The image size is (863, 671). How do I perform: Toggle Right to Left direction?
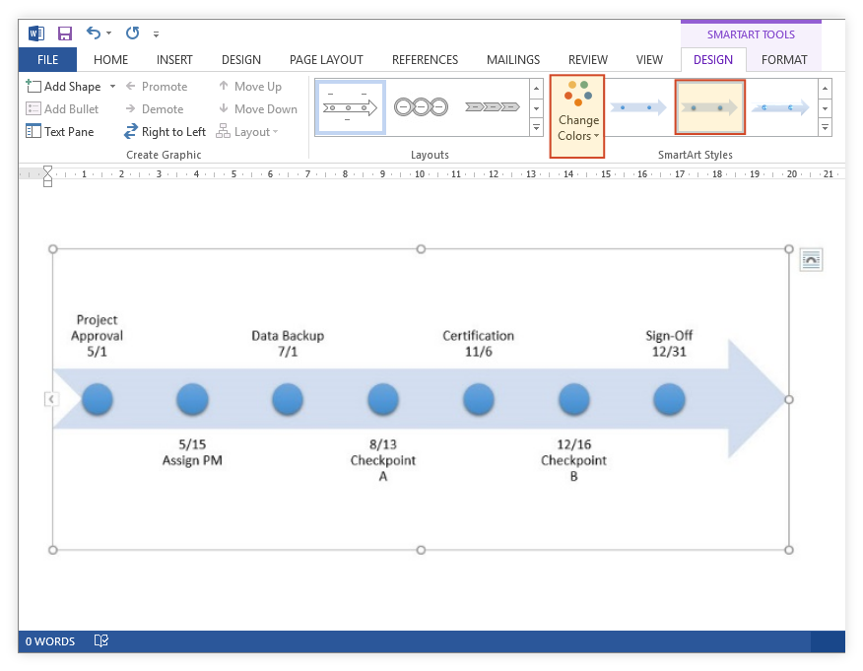click(166, 132)
